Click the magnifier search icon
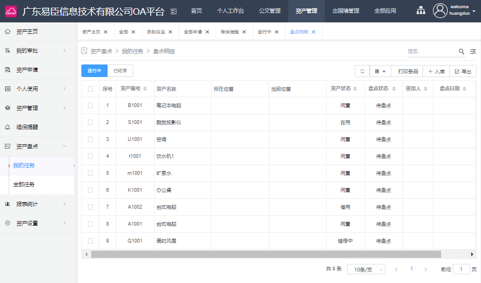This screenshot has width=481, height=283. 461,51
